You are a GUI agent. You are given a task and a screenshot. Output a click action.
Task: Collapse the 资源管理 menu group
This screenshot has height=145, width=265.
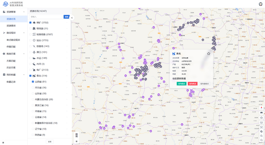(x=24, y=12)
